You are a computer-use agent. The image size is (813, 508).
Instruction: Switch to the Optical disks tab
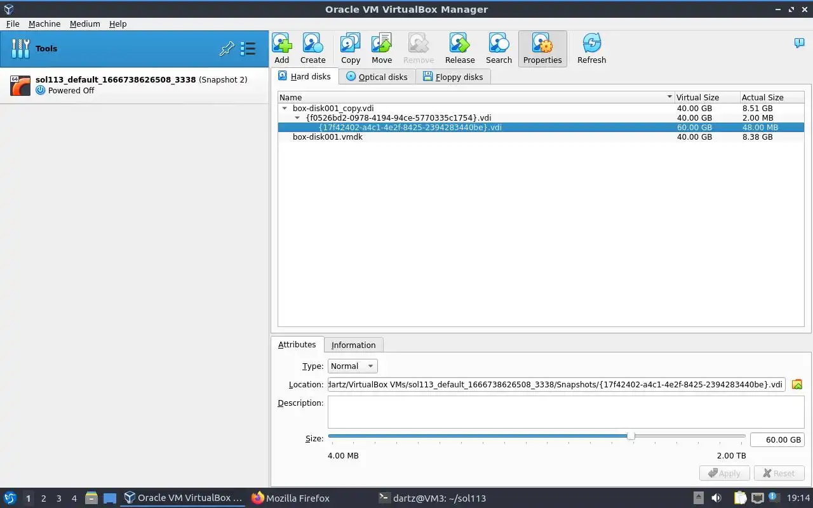pyautogui.click(x=377, y=77)
